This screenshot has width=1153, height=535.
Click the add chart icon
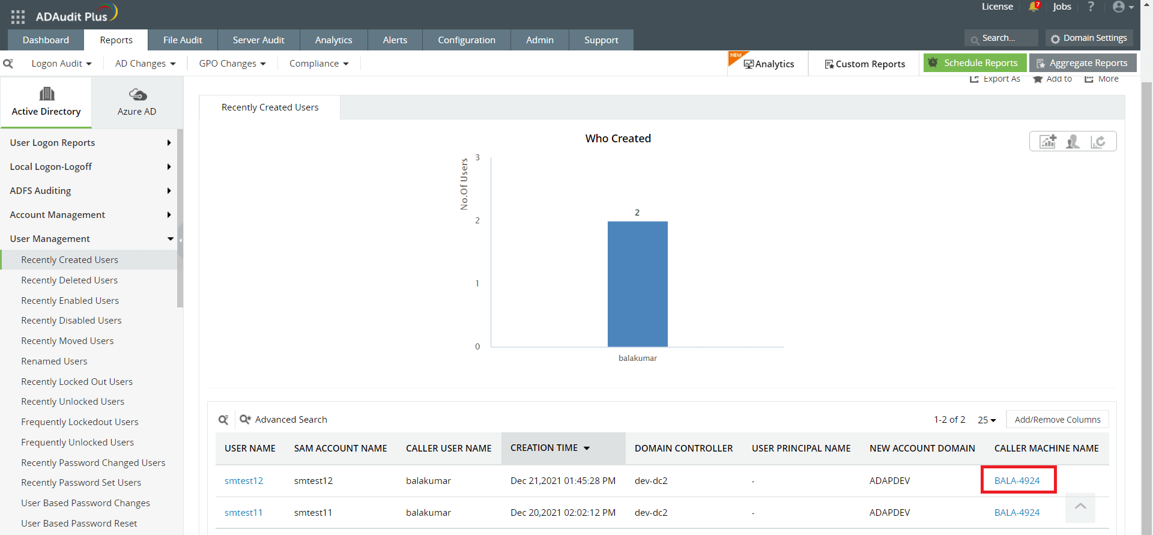click(x=1048, y=142)
